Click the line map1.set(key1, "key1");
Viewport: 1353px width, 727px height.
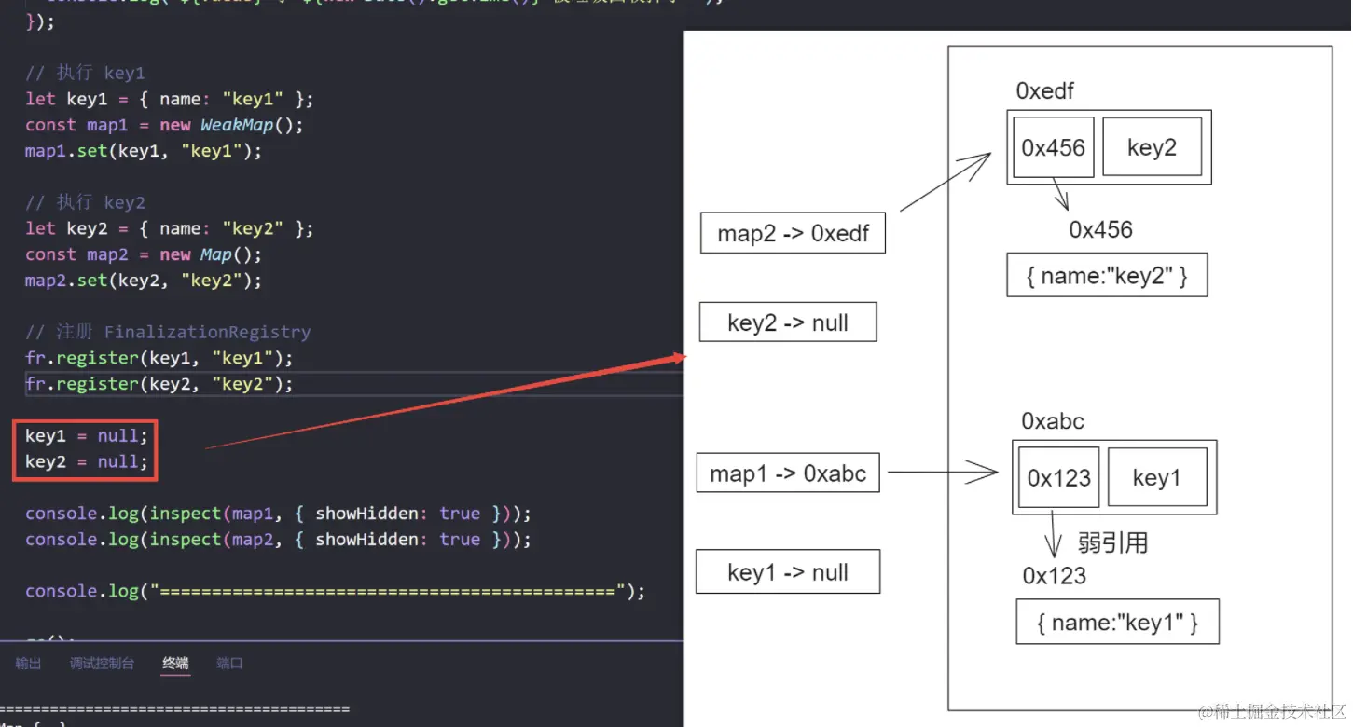tap(144, 151)
